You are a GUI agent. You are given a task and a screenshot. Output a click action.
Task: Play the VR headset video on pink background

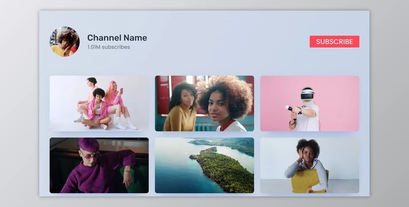click(310, 103)
